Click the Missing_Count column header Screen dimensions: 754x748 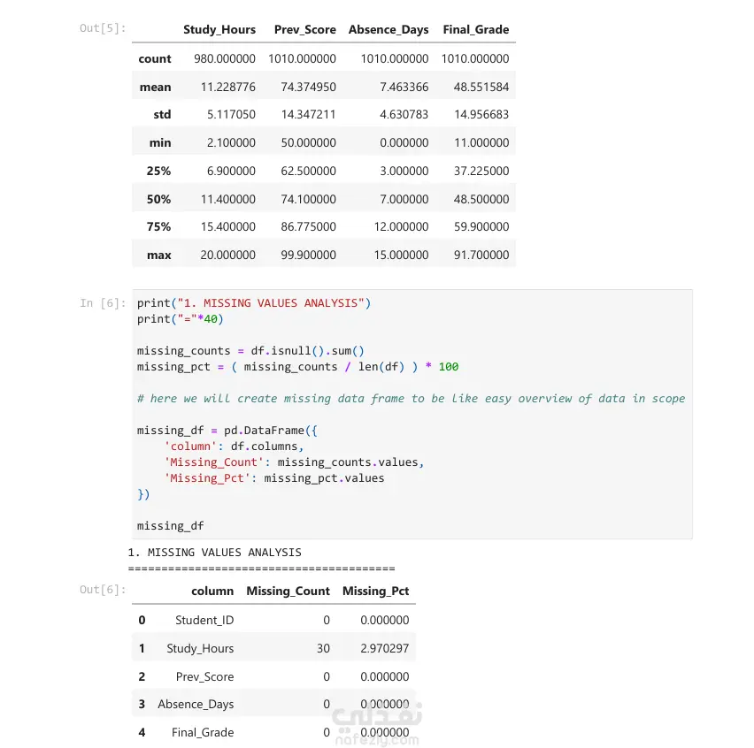click(288, 591)
